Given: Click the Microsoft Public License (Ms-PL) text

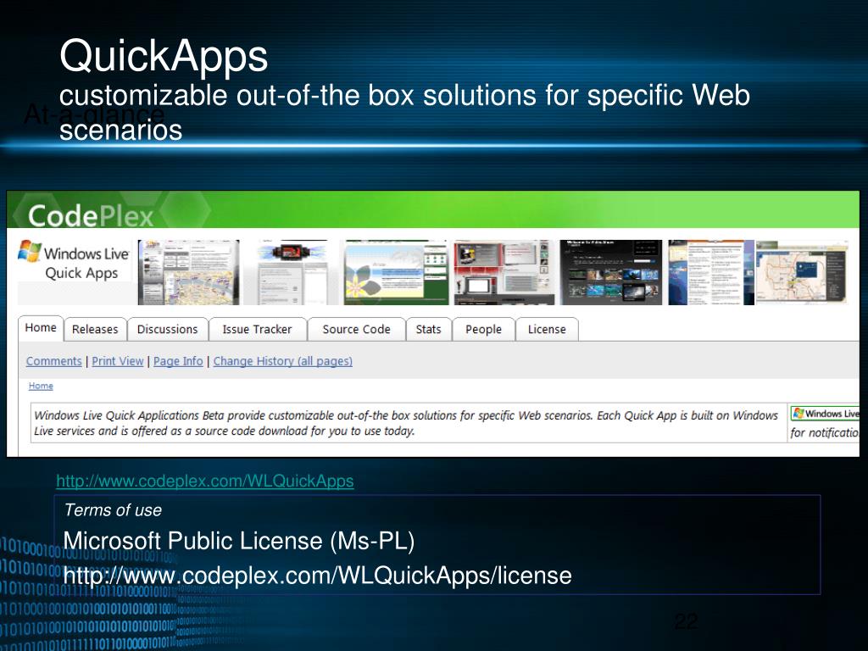Looking at the screenshot, I should (x=238, y=541).
